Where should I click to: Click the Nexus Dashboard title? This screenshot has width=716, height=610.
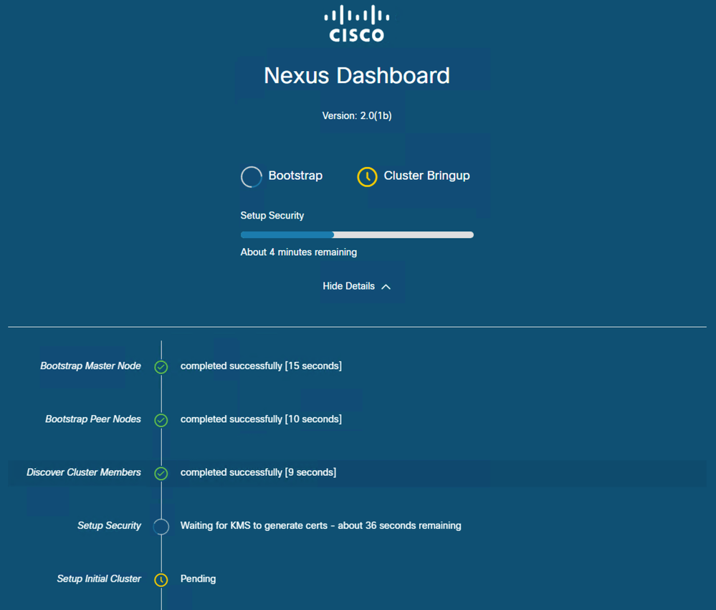[x=357, y=75]
